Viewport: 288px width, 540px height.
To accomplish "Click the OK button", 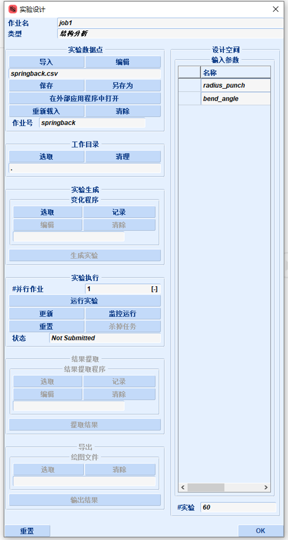I will tap(260, 531).
